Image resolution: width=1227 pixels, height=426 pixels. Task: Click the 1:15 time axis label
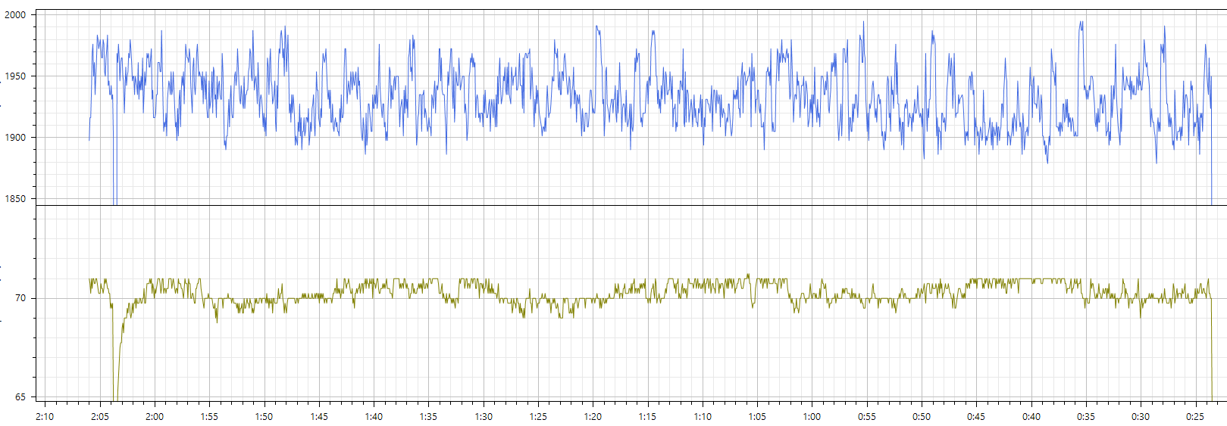pyautogui.click(x=647, y=417)
